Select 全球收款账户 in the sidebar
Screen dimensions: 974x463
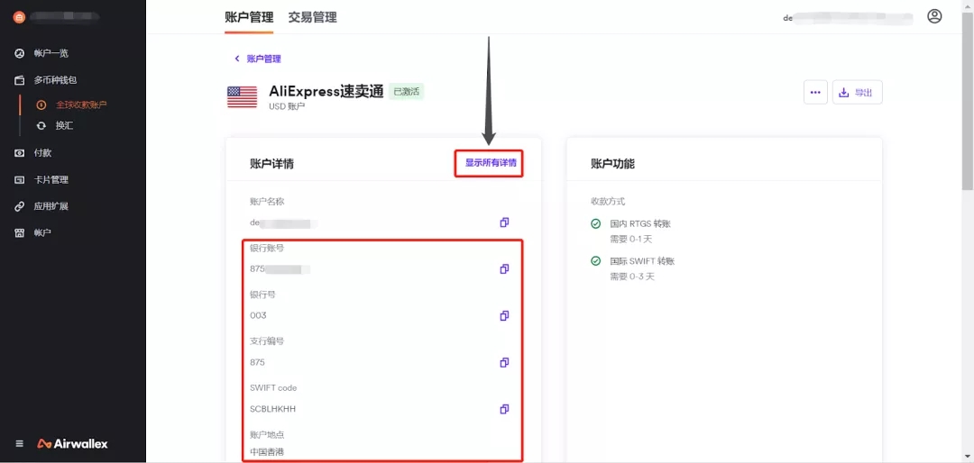[81, 104]
